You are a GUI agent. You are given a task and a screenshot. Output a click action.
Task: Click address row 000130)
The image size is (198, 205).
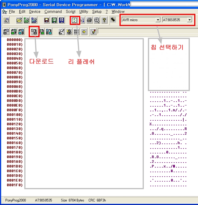[15, 129]
